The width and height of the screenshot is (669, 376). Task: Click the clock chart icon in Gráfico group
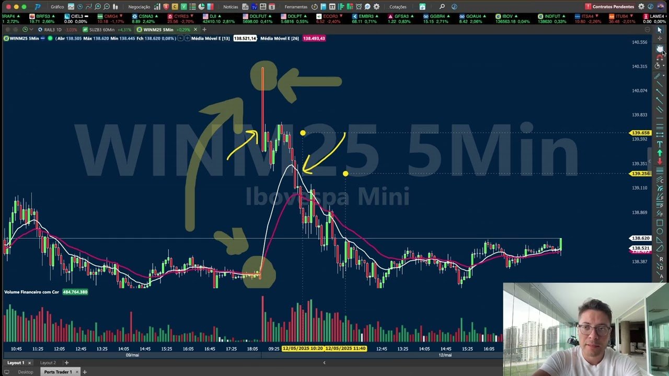[80, 7]
